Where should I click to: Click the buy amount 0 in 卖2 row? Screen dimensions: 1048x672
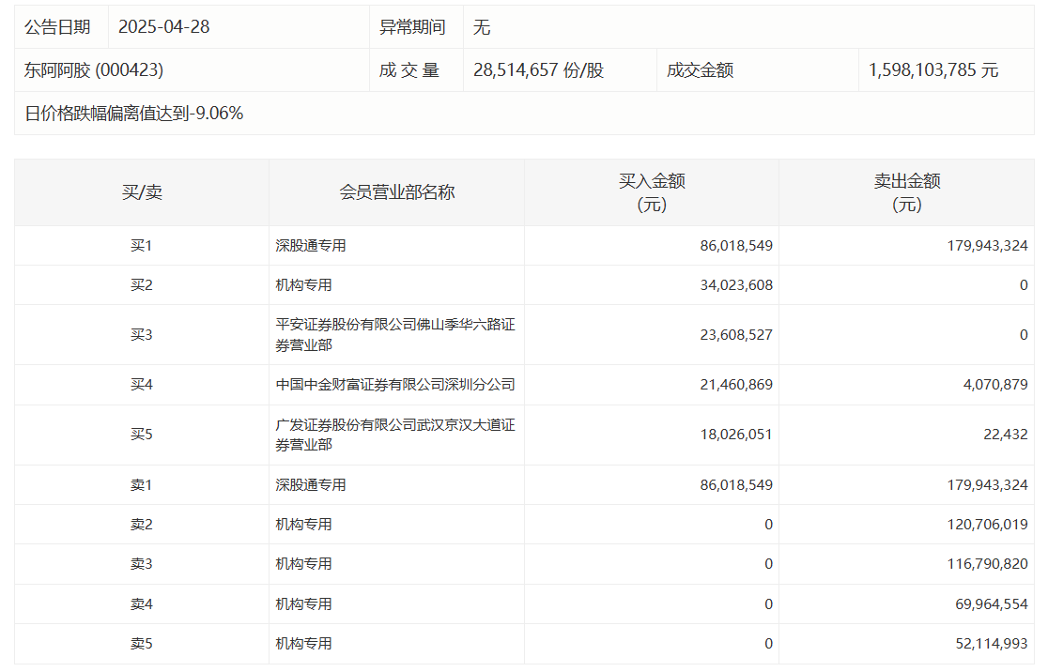768,525
